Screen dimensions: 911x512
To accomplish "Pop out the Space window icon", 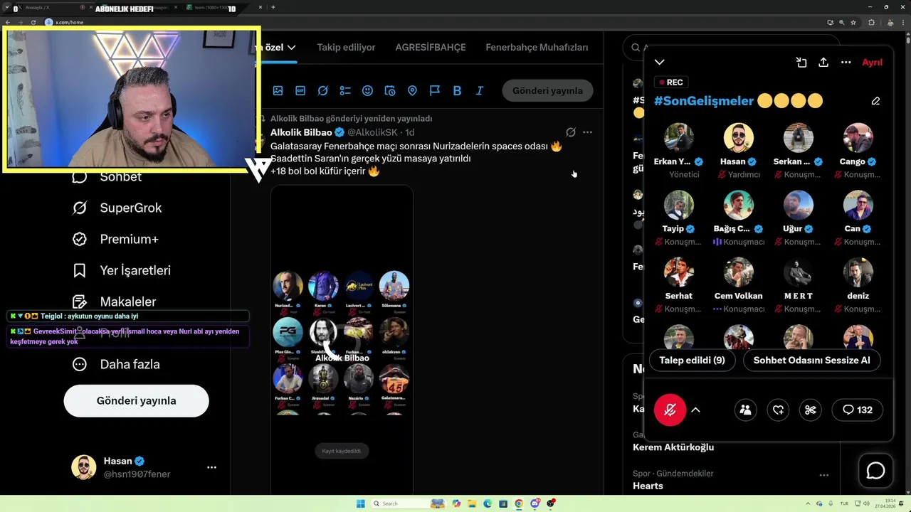I will 801,63.
